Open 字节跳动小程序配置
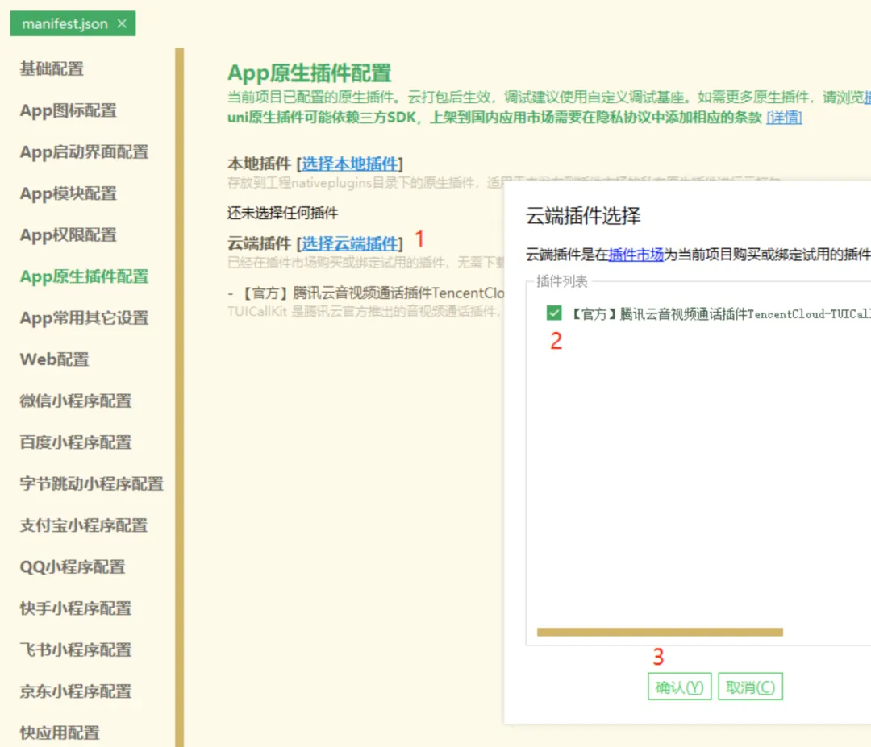 [92, 484]
